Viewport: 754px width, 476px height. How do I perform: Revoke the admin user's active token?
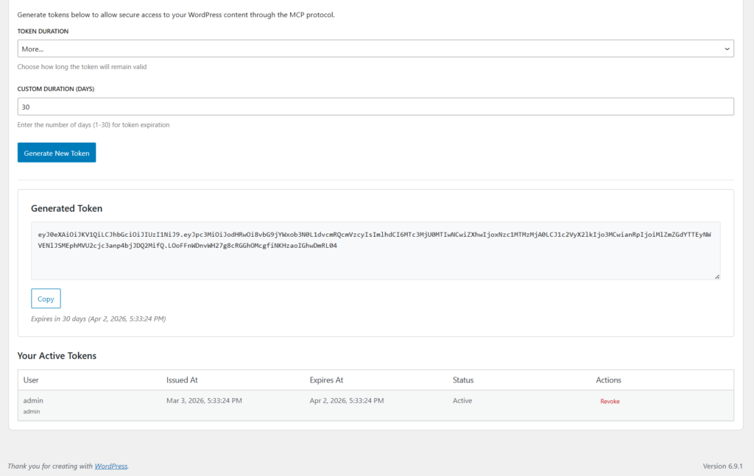tap(609, 400)
